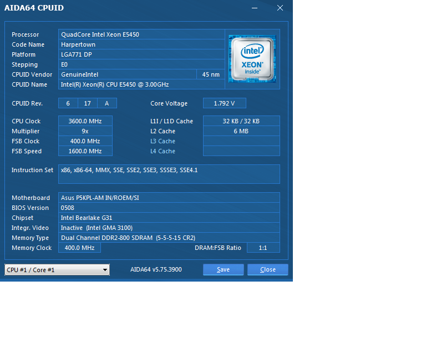Screen dimensions: 426x341
Task: Click the empty L3 Cache value field
Action: click(x=241, y=141)
